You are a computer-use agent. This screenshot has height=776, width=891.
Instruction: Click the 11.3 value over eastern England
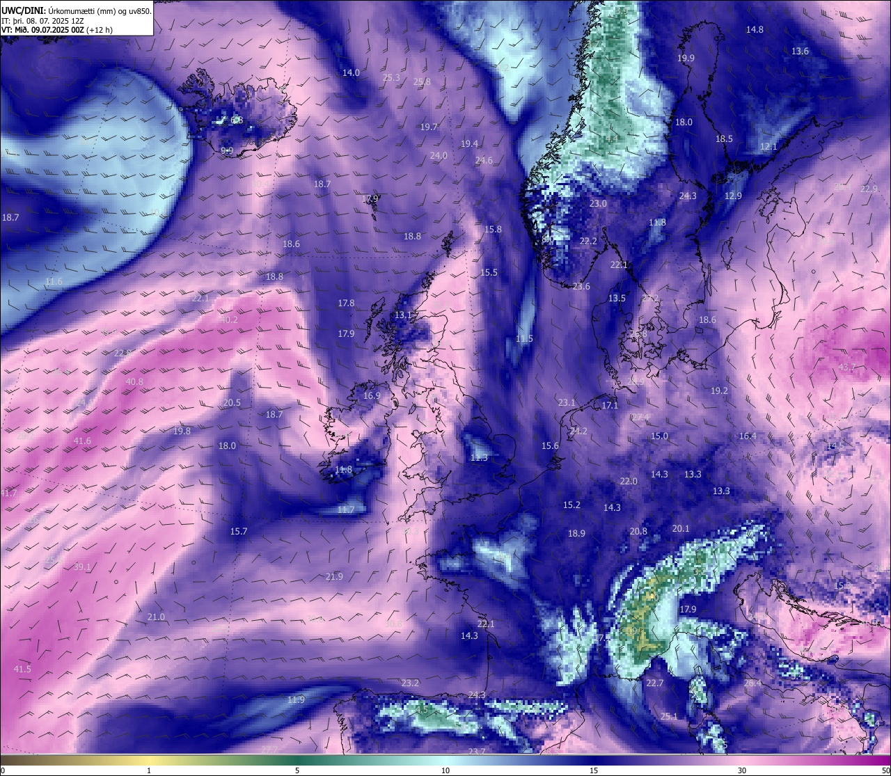(x=479, y=458)
